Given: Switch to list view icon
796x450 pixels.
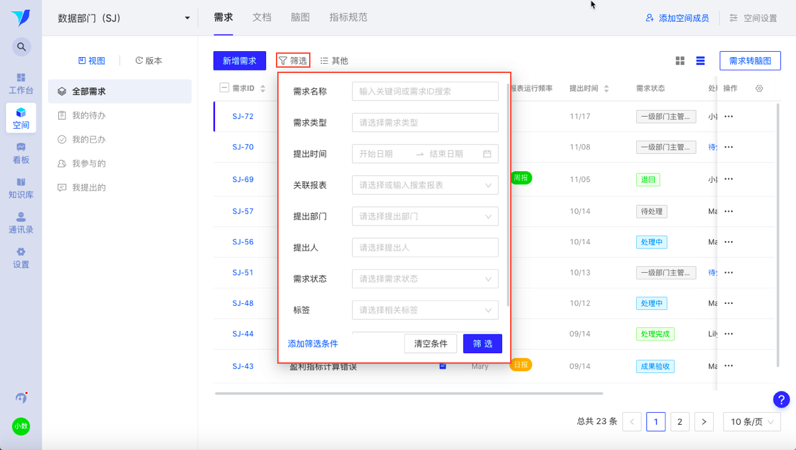Looking at the screenshot, I should [x=700, y=61].
